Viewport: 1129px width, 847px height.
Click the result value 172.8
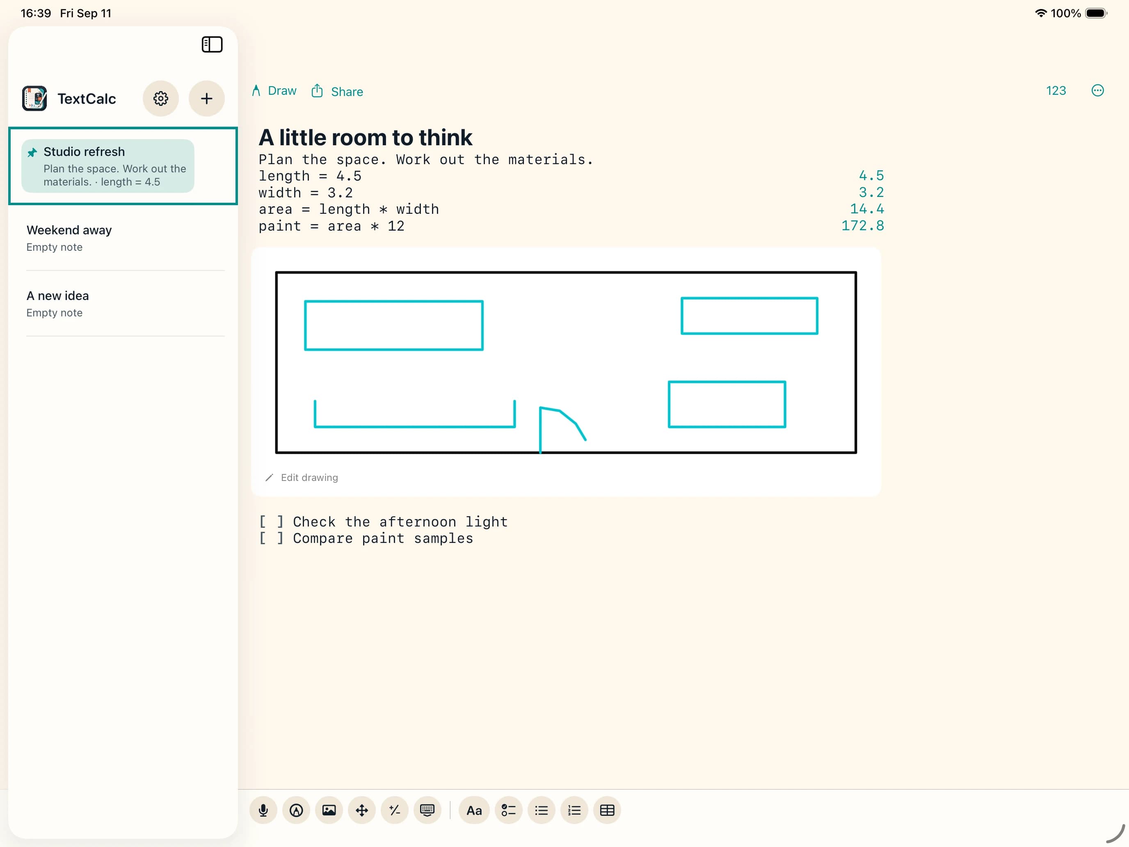coord(863,226)
